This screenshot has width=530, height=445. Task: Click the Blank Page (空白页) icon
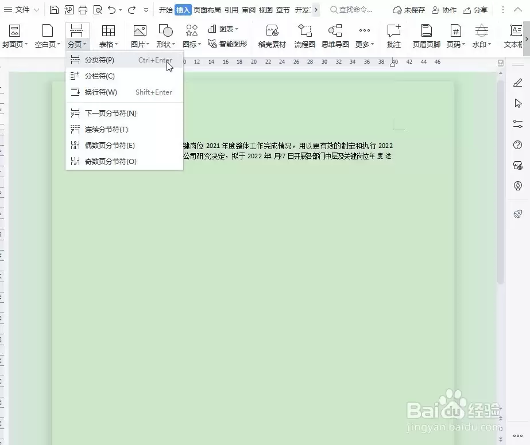coord(47,31)
